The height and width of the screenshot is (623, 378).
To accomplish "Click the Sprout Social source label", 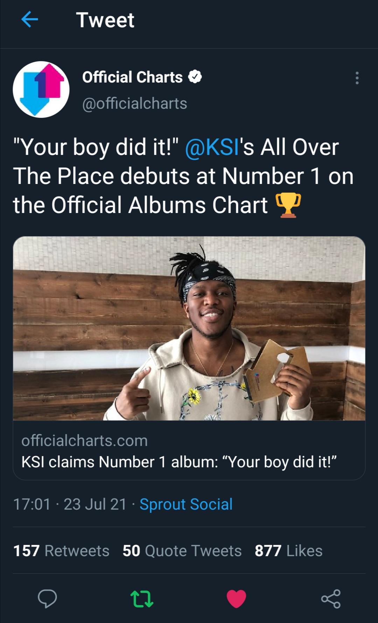I will pyautogui.click(x=186, y=504).
